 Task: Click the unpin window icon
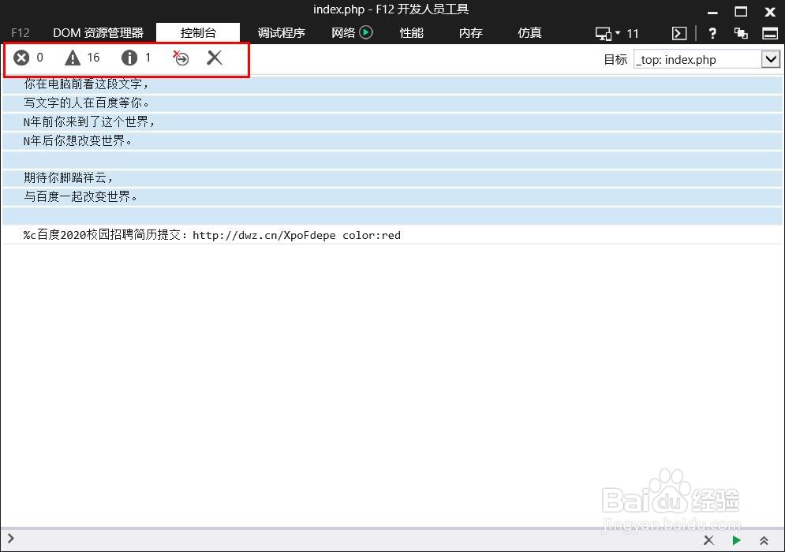[741, 34]
